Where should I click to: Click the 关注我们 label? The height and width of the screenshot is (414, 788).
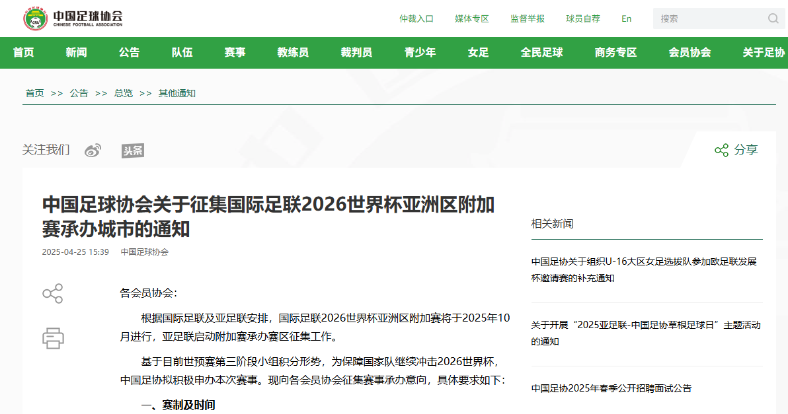(46, 149)
